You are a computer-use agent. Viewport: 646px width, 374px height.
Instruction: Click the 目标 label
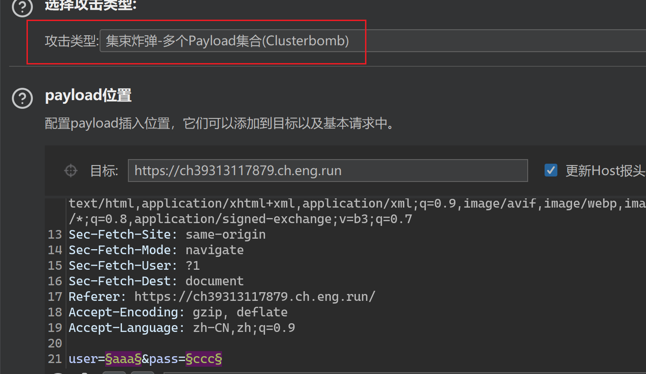click(104, 171)
